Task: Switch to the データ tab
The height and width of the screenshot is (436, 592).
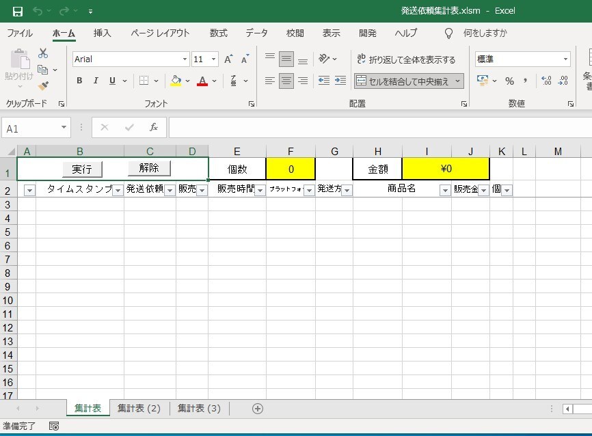Action: click(256, 33)
